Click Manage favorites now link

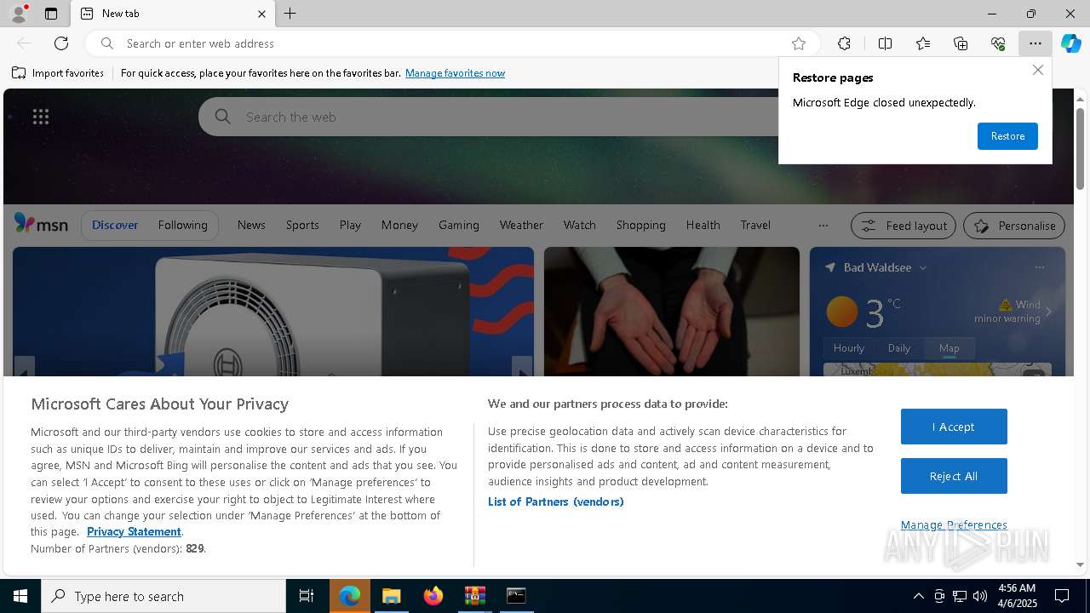pyautogui.click(x=455, y=73)
